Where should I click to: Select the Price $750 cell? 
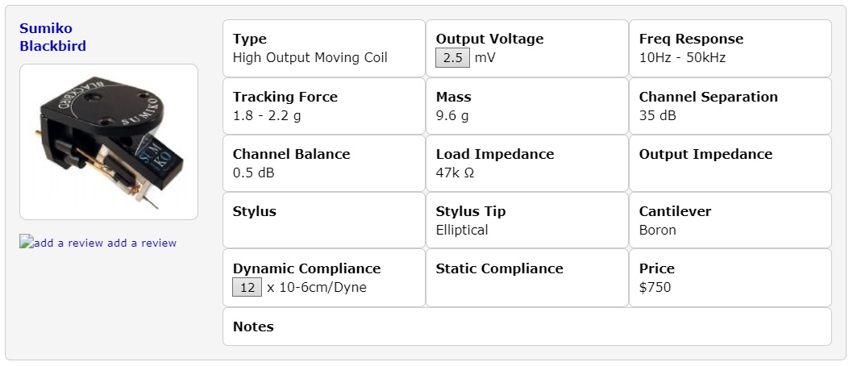[x=730, y=277]
